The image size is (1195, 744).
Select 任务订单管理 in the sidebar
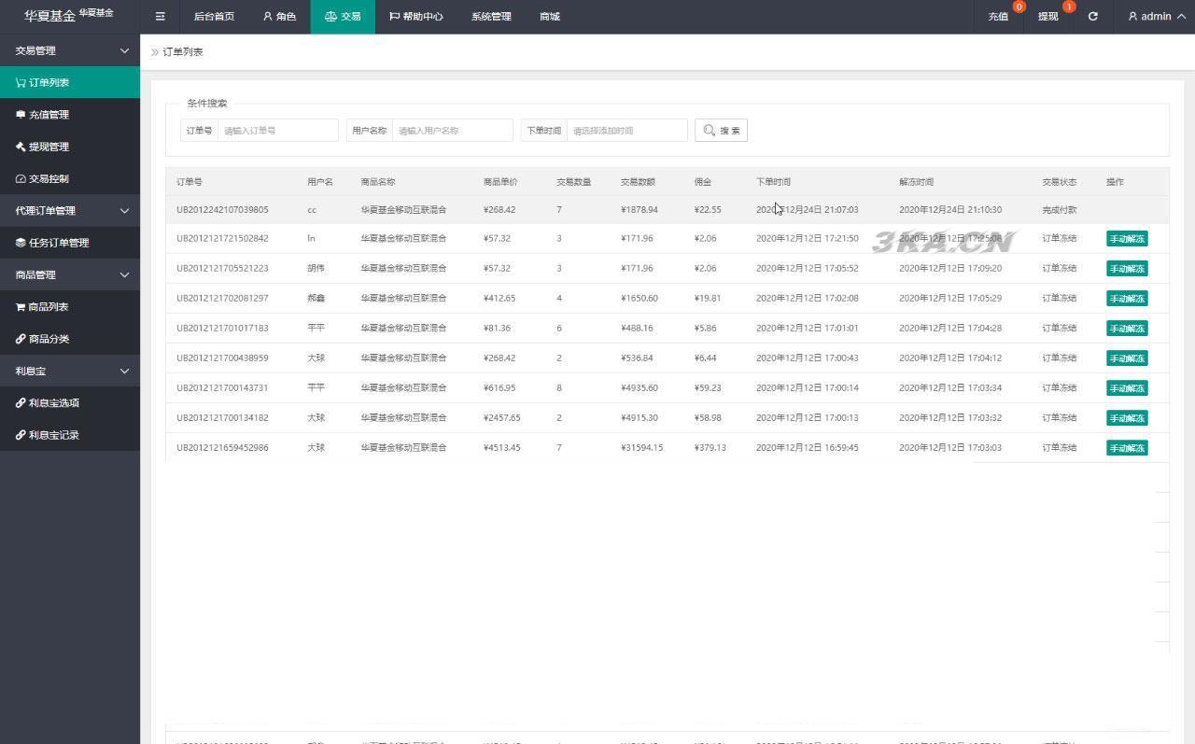pos(70,243)
